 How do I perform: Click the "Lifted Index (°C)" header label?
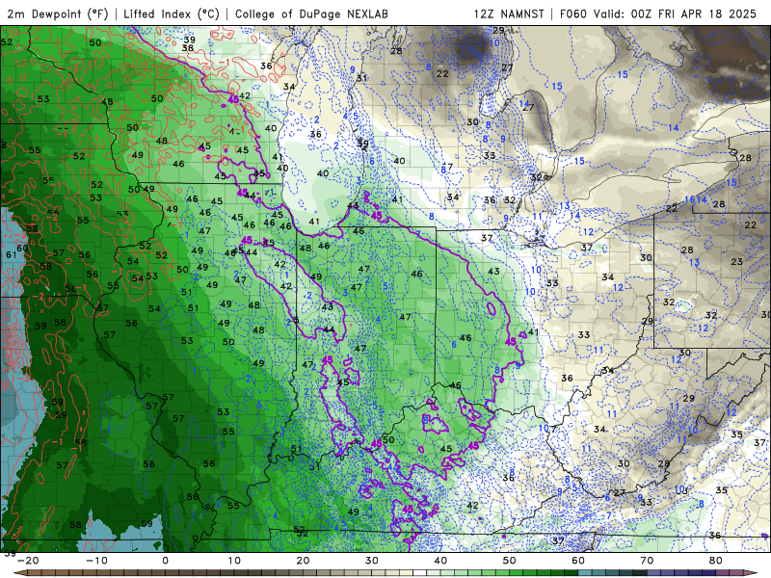172,13
